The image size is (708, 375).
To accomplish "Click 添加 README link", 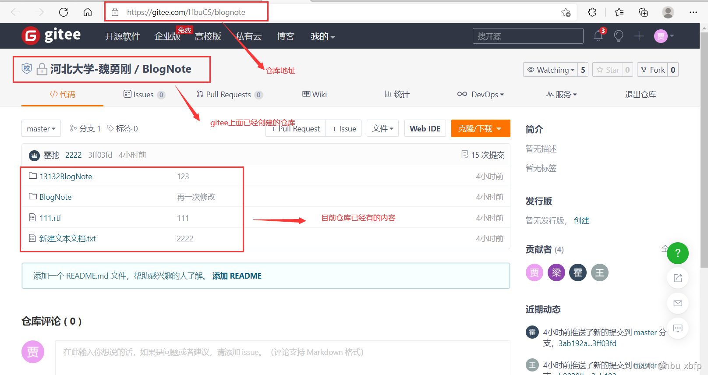I will pyautogui.click(x=237, y=276).
